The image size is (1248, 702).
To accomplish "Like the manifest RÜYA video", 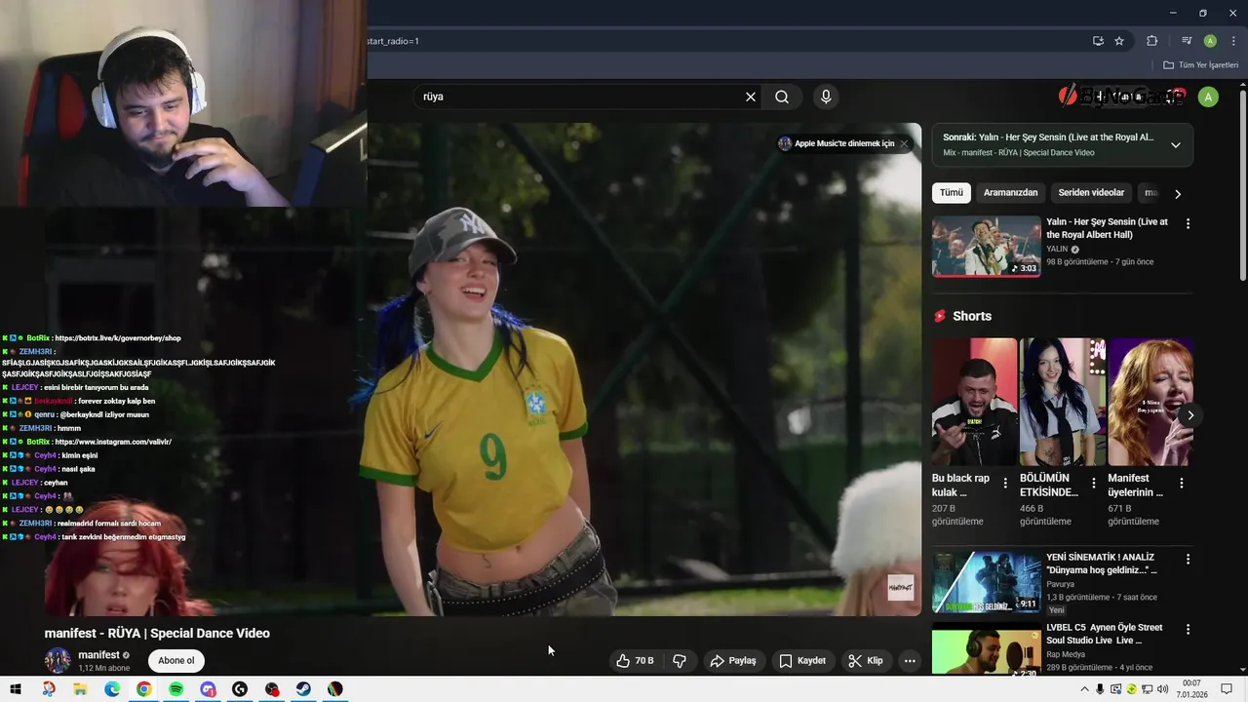I will pos(635,660).
